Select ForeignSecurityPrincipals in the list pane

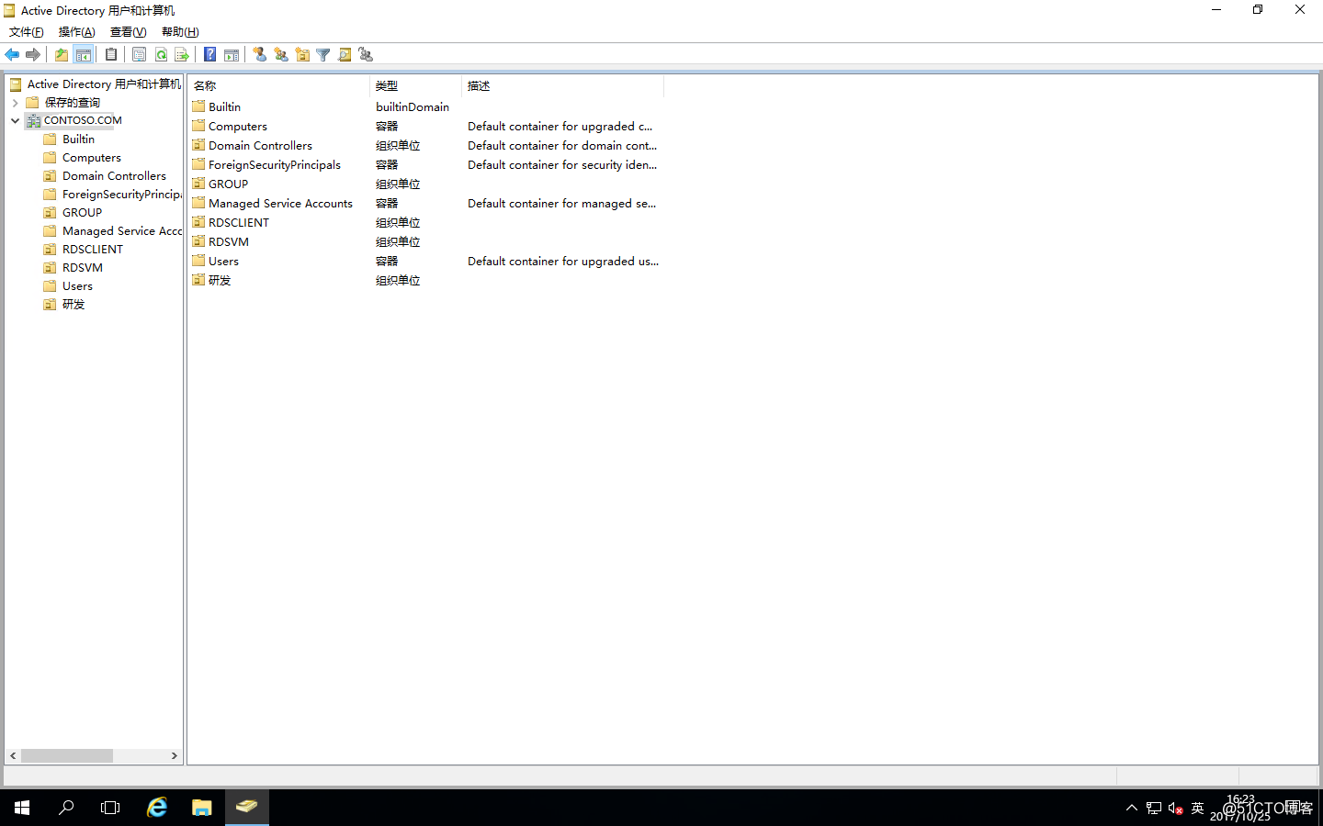pyautogui.click(x=425, y=165)
